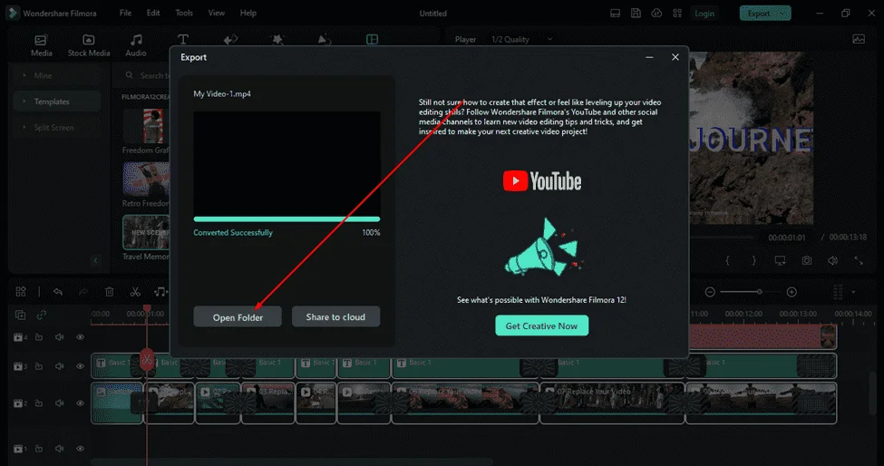Click the undo arrow in timeline toolbar

[57, 291]
